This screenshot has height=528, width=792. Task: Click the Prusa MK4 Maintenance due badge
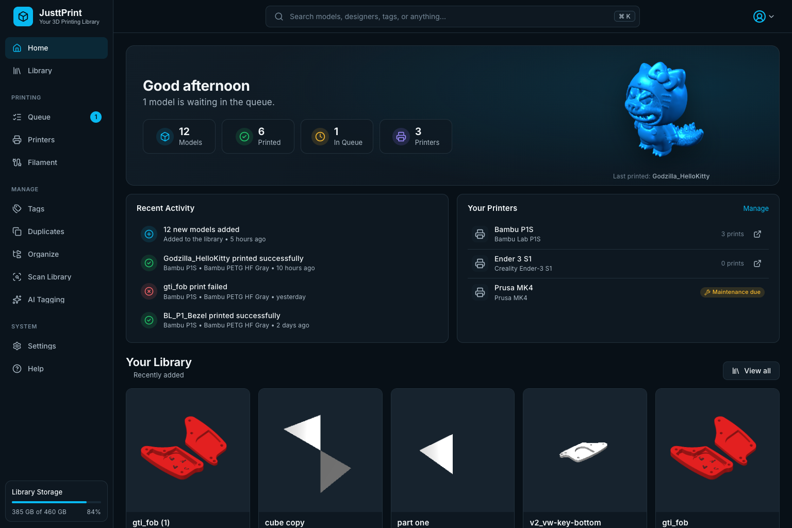click(732, 292)
